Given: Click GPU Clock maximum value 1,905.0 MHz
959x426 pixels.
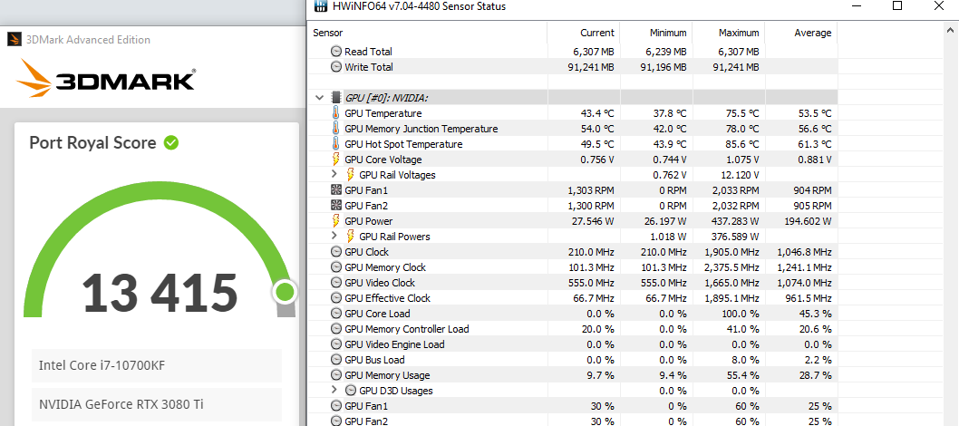Looking at the screenshot, I should (x=731, y=252).
